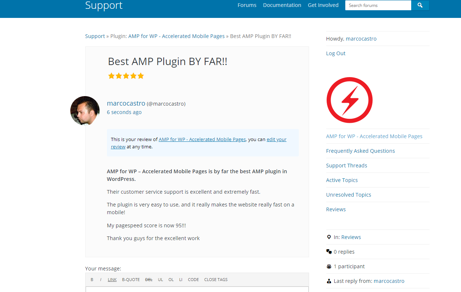Click the Log Out link

[336, 53]
